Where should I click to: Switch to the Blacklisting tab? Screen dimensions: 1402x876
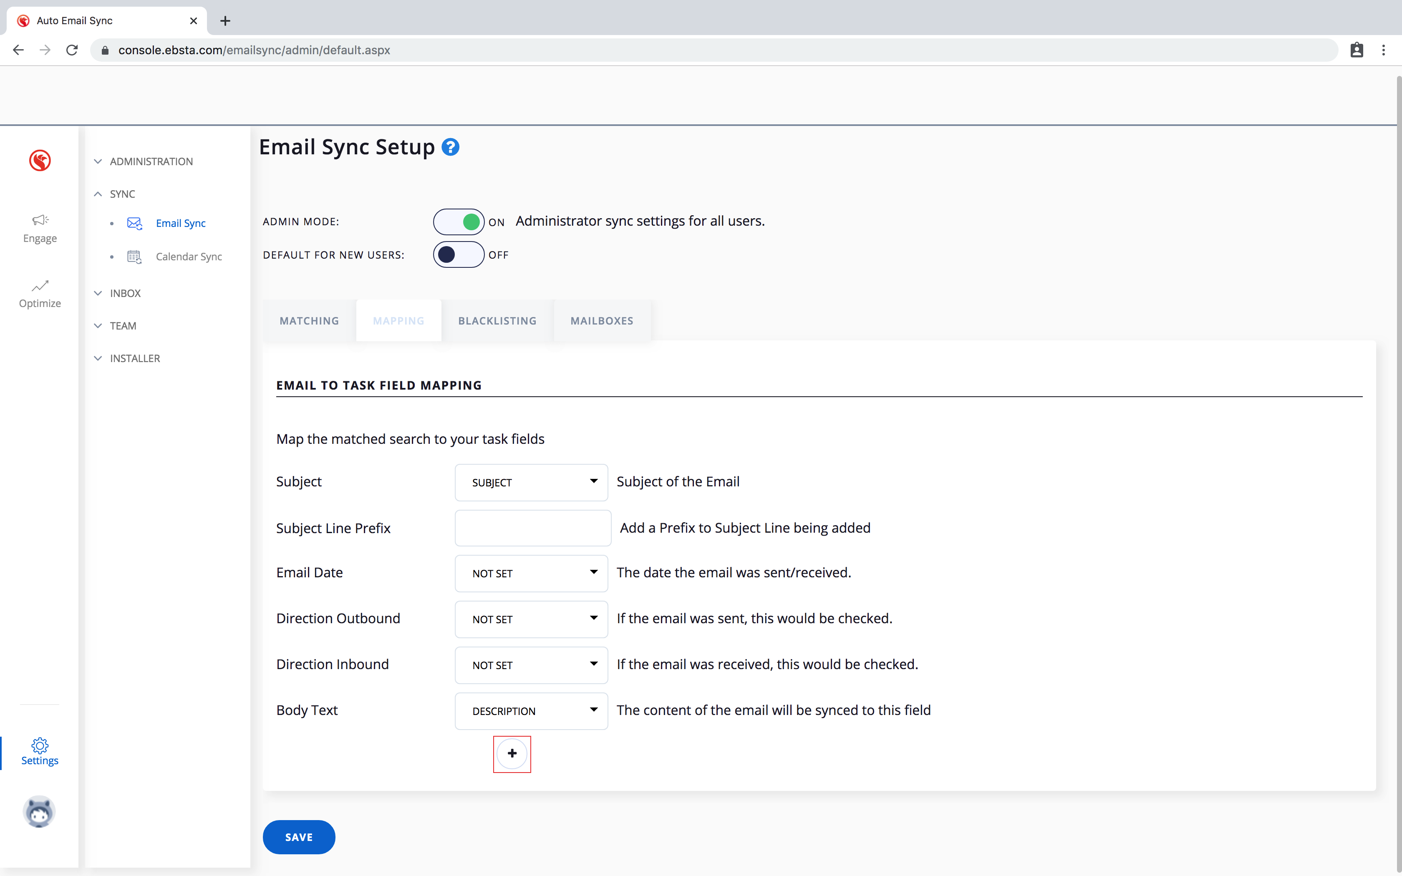tap(497, 321)
